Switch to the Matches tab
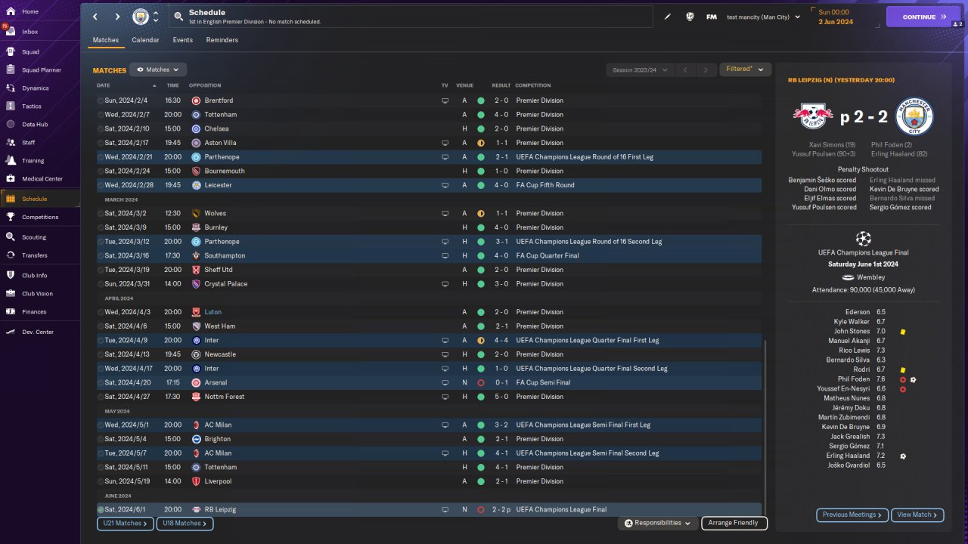968x544 pixels. coord(106,40)
